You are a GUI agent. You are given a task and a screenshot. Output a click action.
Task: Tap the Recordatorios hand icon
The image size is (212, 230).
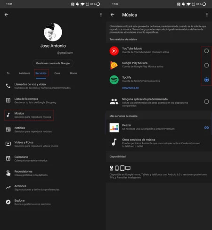tap(8, 173)
